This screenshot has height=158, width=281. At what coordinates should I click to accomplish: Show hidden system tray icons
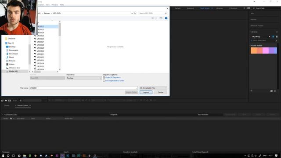[245, 156]
